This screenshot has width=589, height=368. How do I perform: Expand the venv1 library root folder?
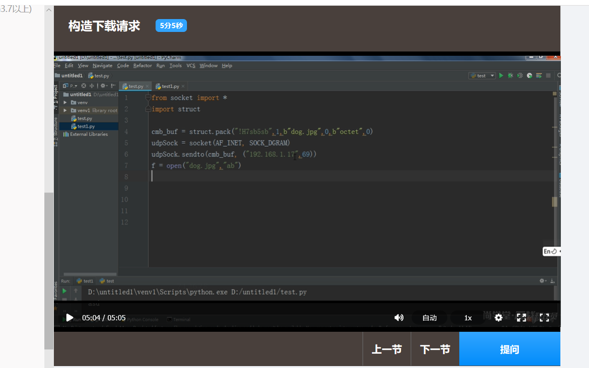pos(65,111)
